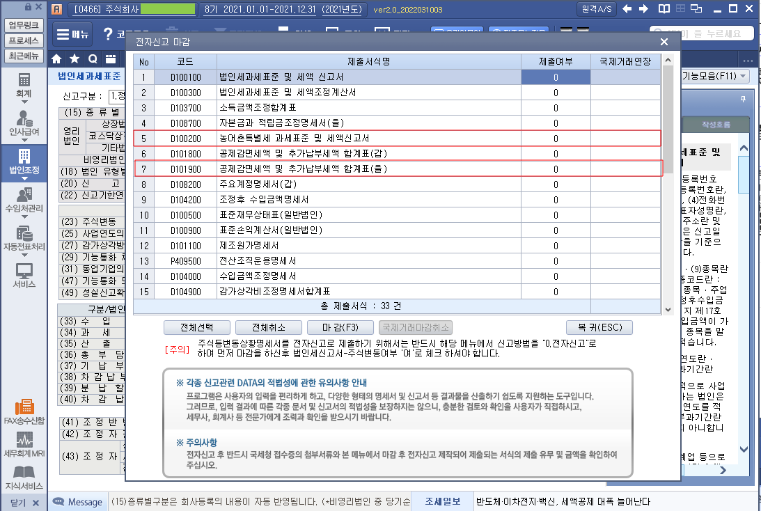Image resolution: width=761 pixels, height=511 pixels.
Task: Click the cascading windows icon in title bar
Action: pos(696,9)
